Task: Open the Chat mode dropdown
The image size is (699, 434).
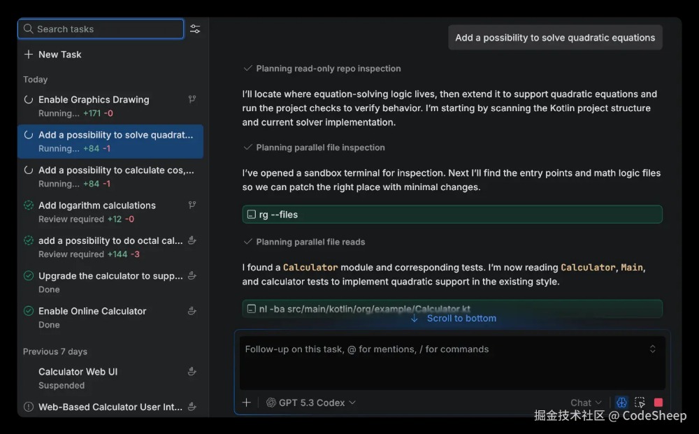Action: point(586,403)
